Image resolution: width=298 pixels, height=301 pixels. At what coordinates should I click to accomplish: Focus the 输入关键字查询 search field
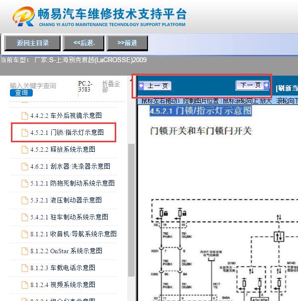[x=33, y=86]
